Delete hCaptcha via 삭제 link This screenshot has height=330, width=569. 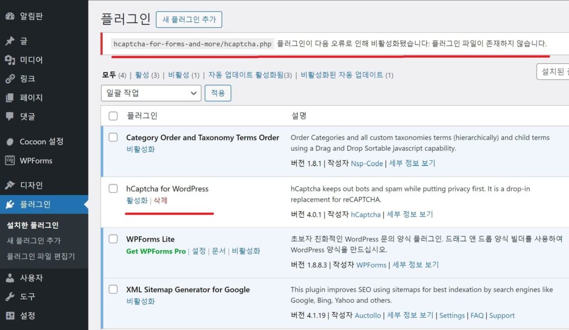coord(161,200)
